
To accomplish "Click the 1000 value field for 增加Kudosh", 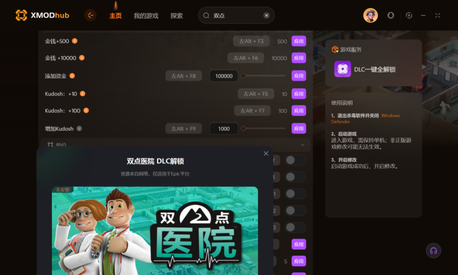I will point(224,129).
